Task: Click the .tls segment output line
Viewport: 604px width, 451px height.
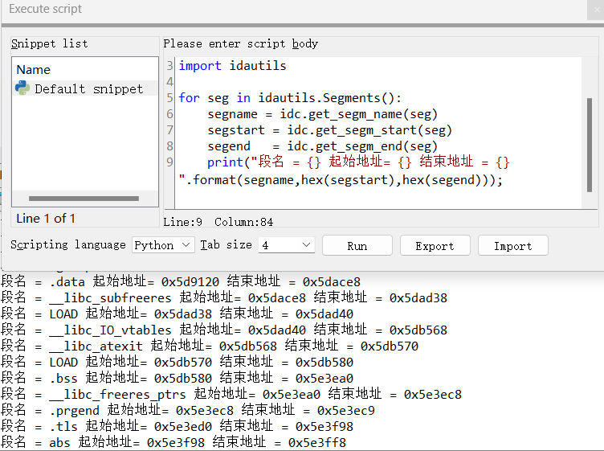Action: pyautogui.click(x=178, y=426)
